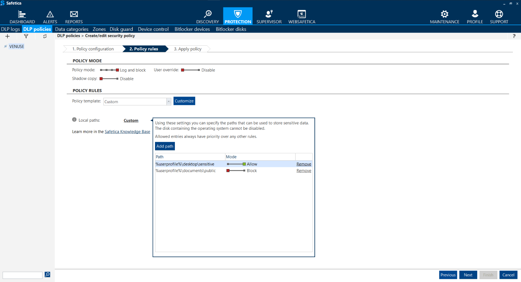Viewport: 521px width, 282px height.
Task: Go to step 3 Apply policy
Action: (188, 49)
